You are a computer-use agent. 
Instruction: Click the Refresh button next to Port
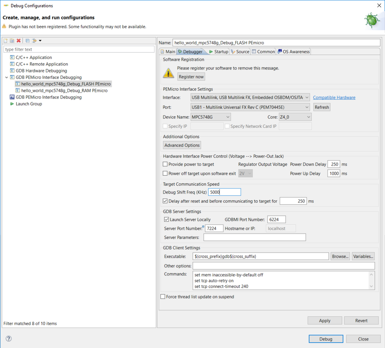point(322,107)
